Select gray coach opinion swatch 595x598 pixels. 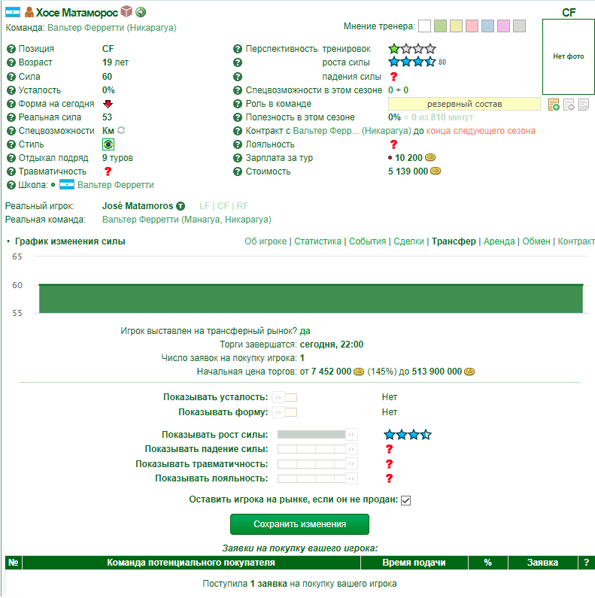pyautogui.click(x=520, y=26)
